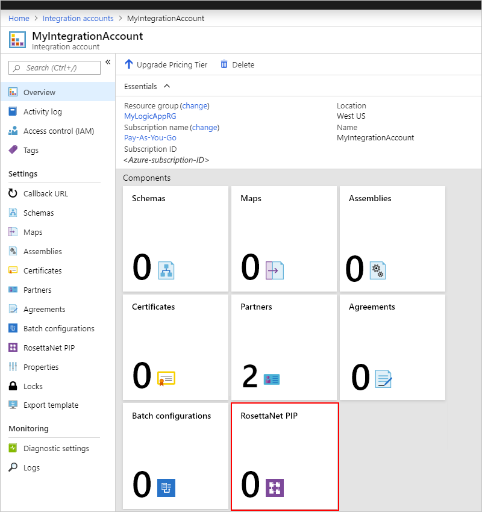Click the certificate icon in Certificates tile

[x=166, y=378]
